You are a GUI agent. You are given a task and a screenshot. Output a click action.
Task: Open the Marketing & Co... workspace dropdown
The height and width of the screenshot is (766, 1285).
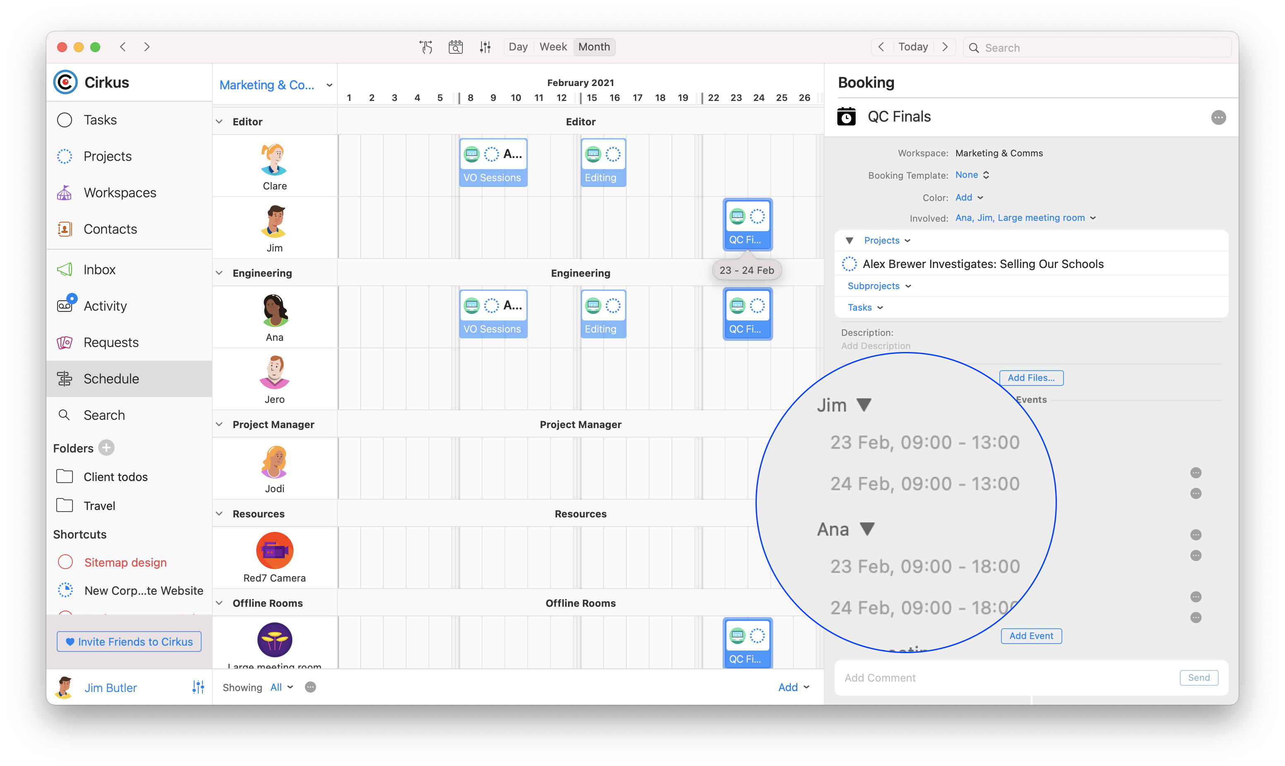[x=276, y=85]
